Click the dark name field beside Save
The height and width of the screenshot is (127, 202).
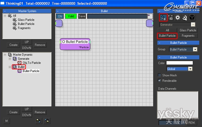(x=117, y=16)
